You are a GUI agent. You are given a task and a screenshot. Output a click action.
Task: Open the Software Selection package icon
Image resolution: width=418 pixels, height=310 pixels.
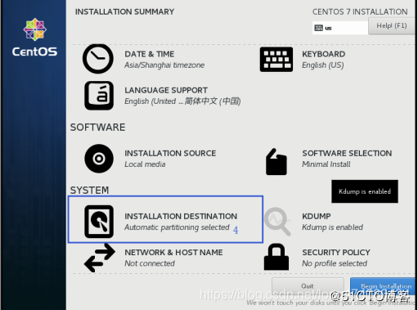[x=276, y=162]
